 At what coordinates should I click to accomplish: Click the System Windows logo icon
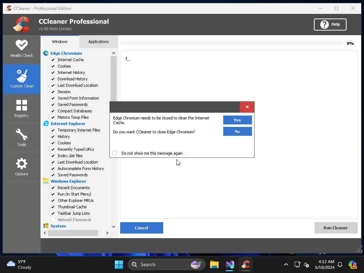pos(46,226)
